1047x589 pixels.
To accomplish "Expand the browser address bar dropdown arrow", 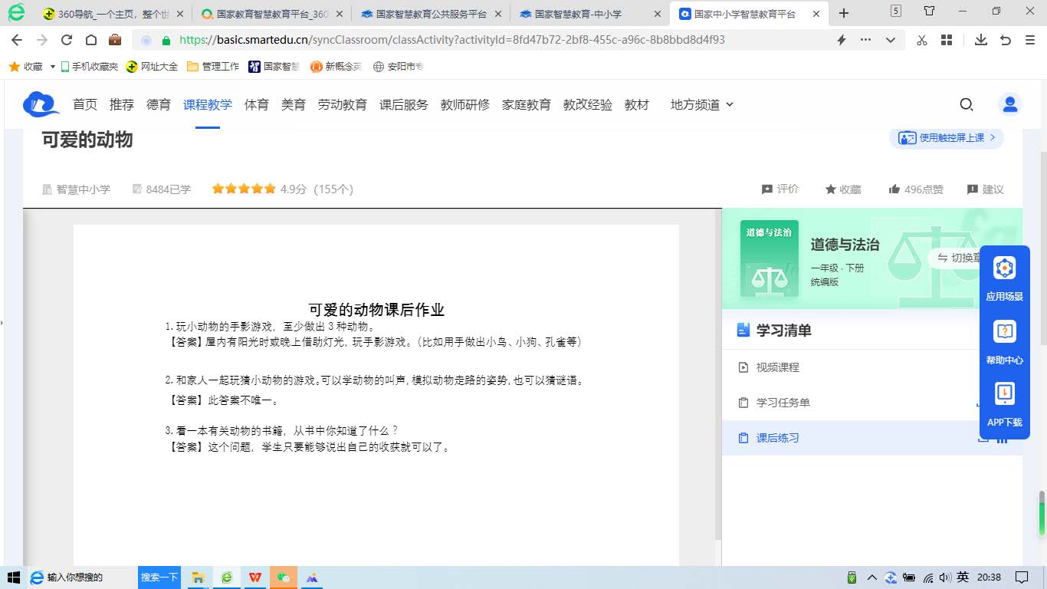I will pos(891,40).
